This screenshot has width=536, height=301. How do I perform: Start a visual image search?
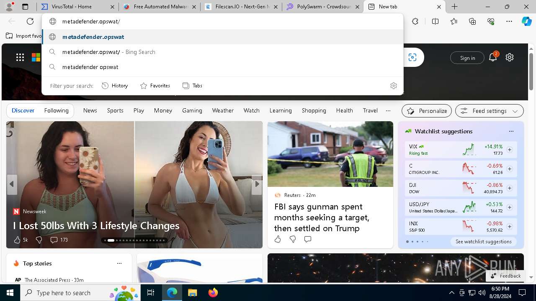[412, 57]
